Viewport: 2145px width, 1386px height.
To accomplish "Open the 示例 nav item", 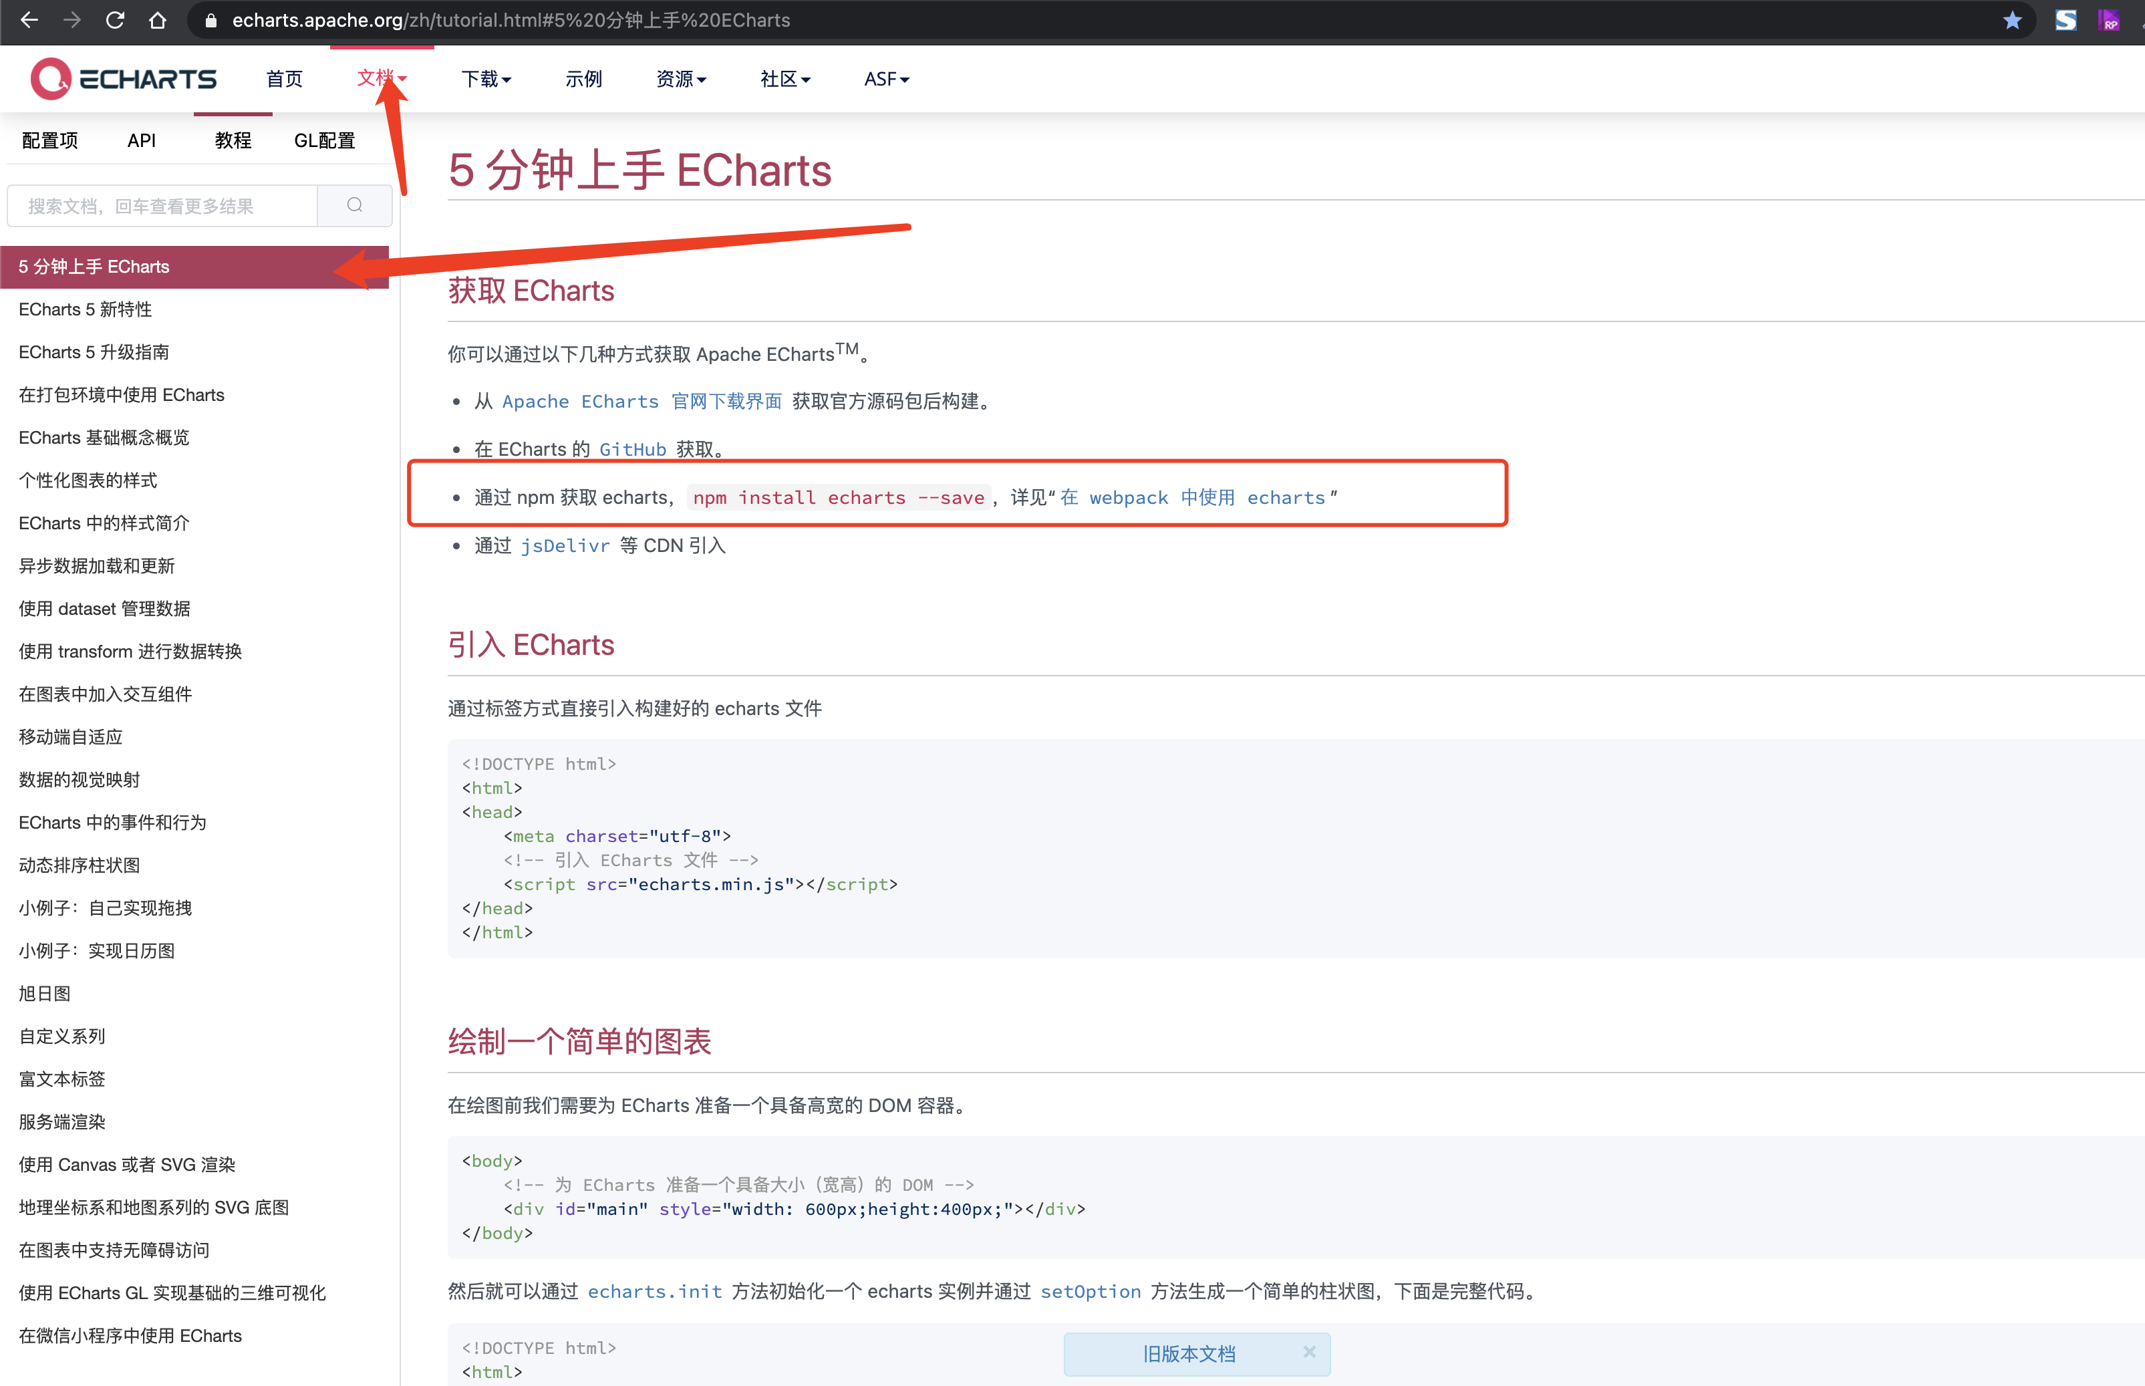I will [583, 80].
